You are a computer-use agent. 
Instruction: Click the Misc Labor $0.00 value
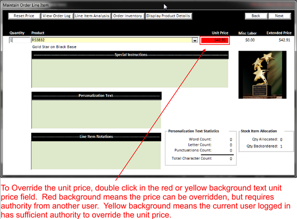[x=250, y=40]
